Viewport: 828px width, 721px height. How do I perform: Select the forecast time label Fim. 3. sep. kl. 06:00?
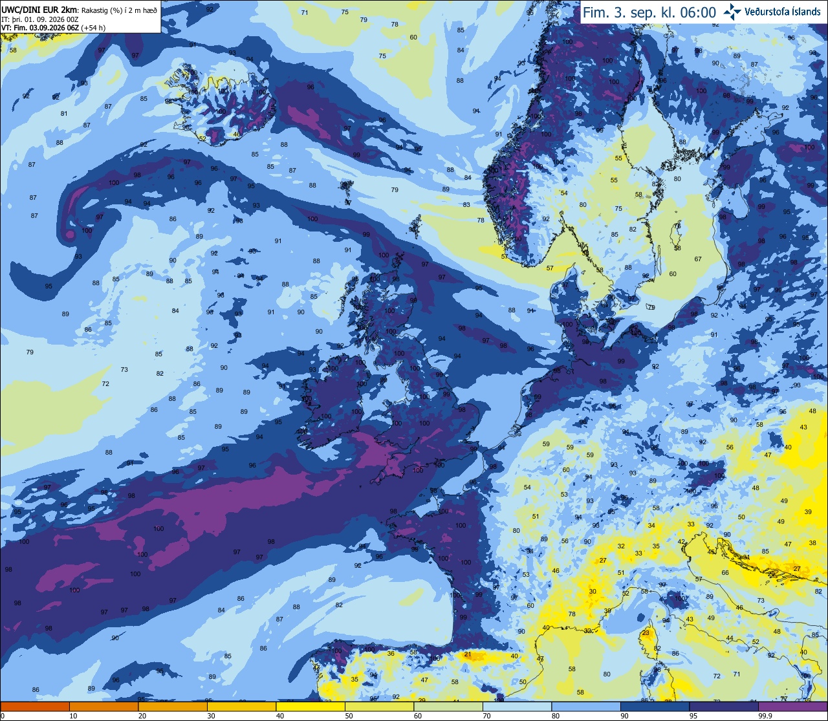click(x=649, y=12)
